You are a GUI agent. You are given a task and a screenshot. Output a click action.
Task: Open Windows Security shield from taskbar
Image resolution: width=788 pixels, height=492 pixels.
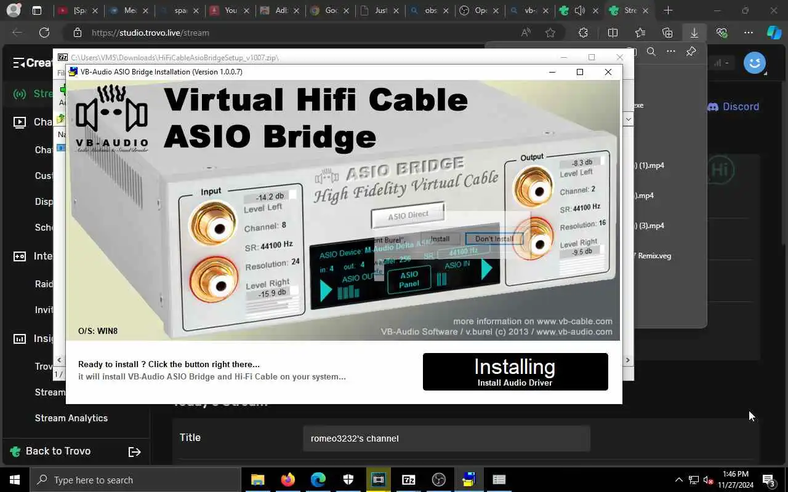coord(348,480)
